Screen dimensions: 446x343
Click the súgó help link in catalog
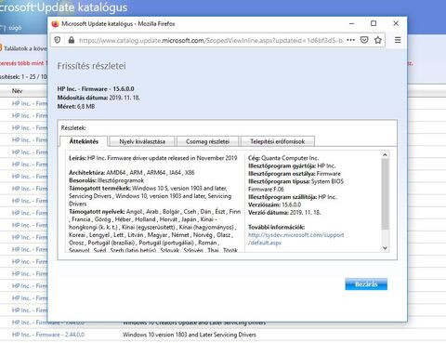tap(15, 28)
